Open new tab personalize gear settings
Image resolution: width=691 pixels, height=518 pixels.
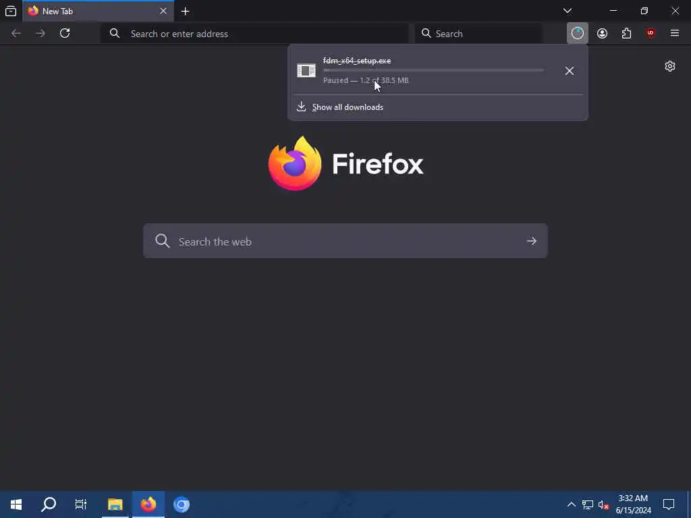670,66
